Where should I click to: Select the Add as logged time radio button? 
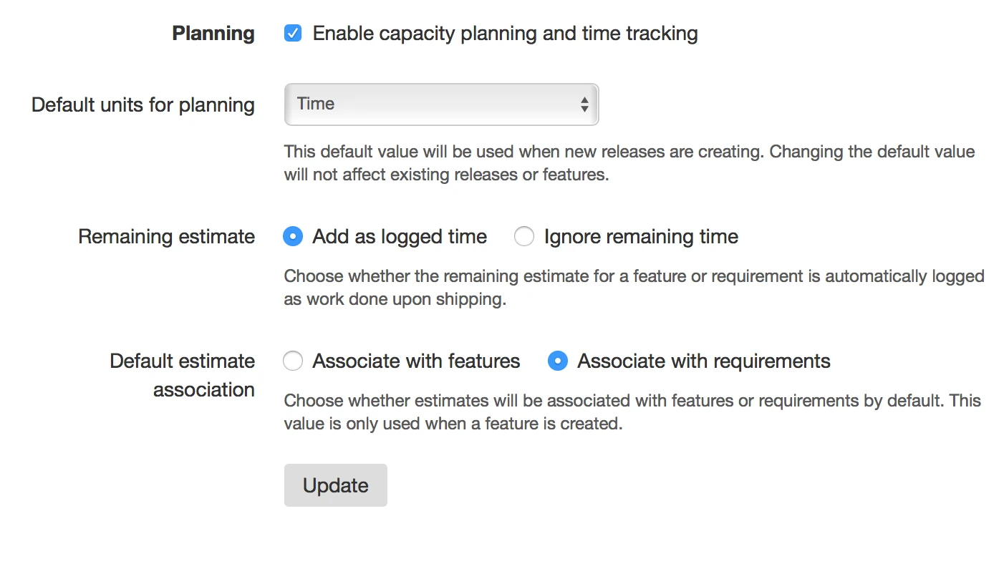293,237
